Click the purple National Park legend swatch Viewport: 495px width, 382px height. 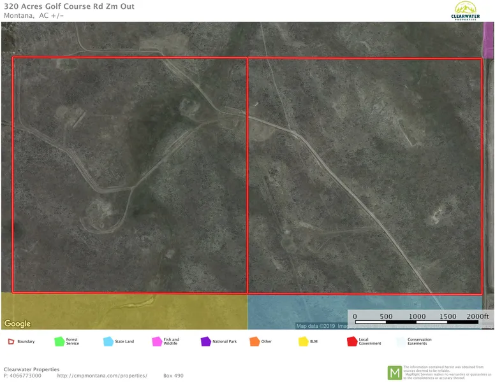205,342
